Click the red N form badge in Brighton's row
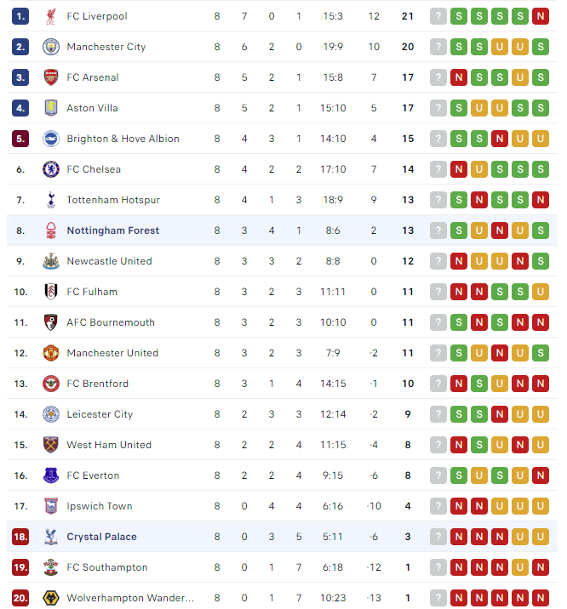 [499, 139]
